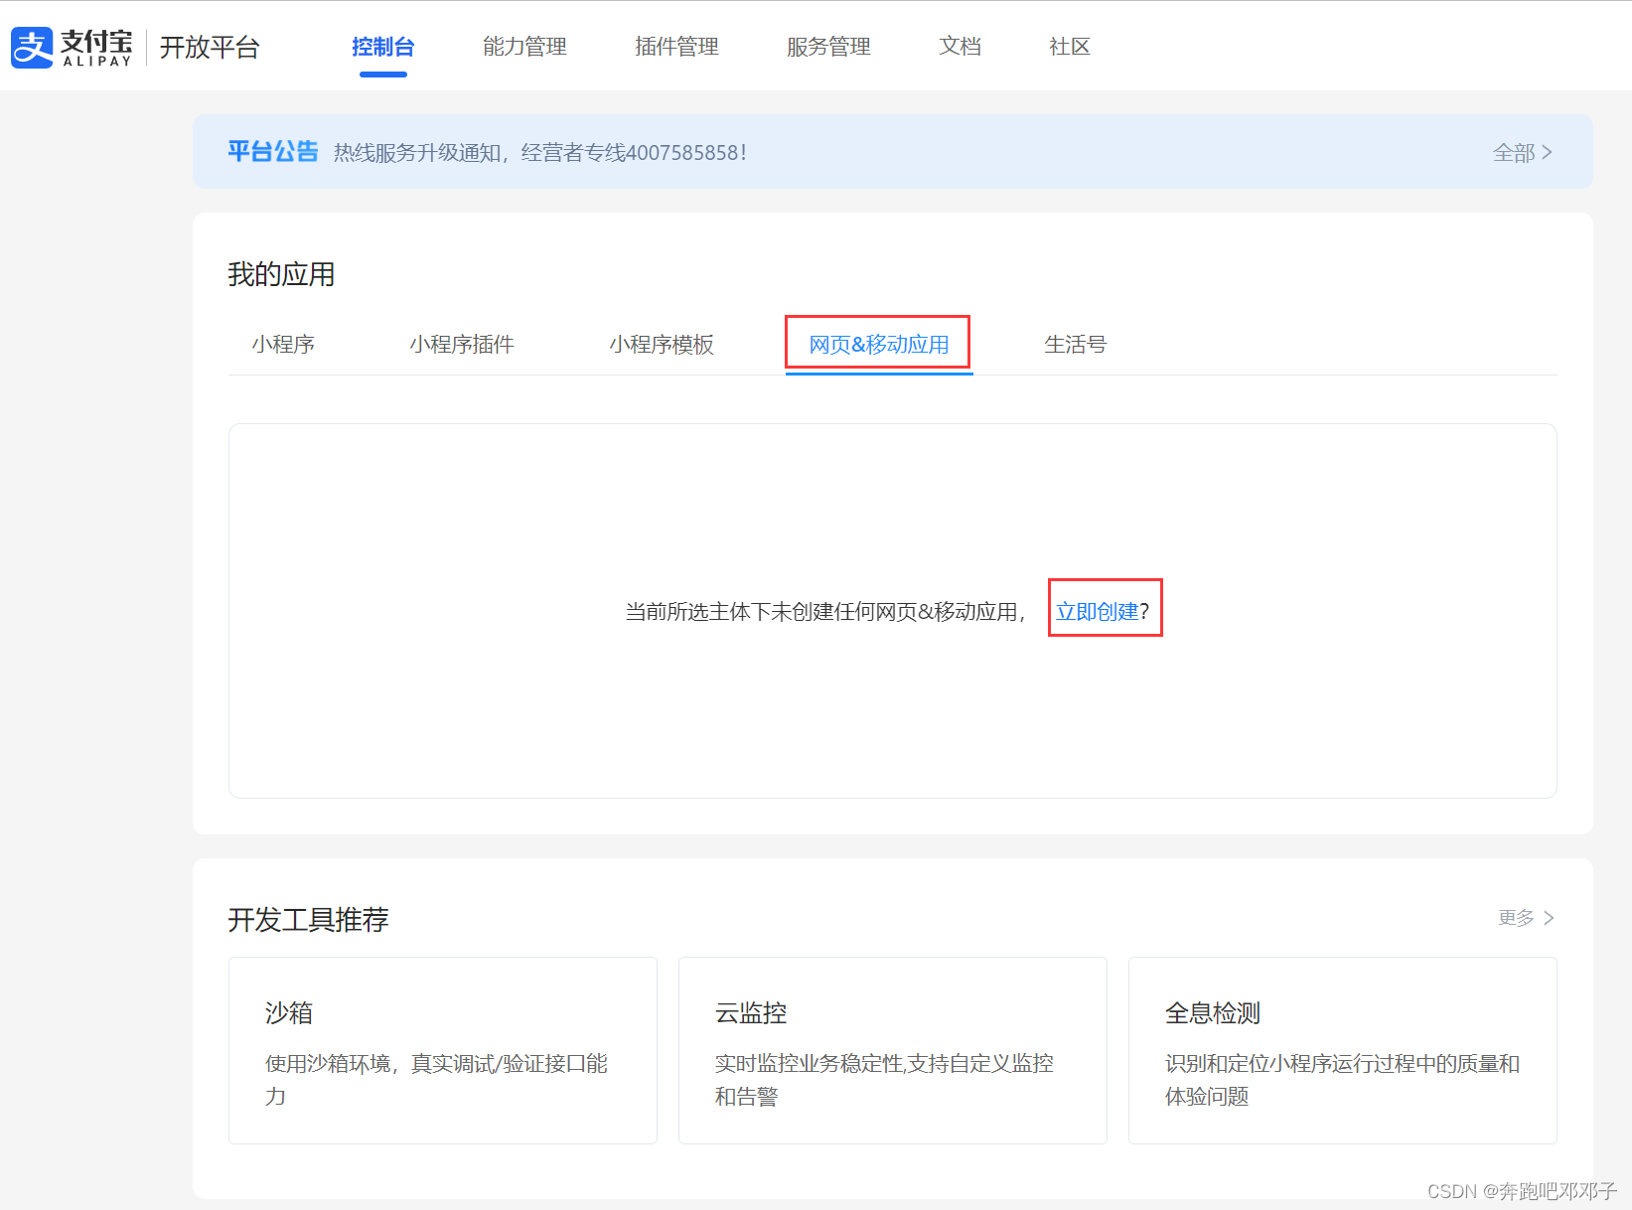
Task: Open the 沙箱 sandbox tool card
Action: click(x=442, y=1050)
